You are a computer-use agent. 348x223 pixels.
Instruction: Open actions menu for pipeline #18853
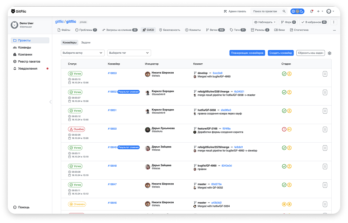(325, 74)
